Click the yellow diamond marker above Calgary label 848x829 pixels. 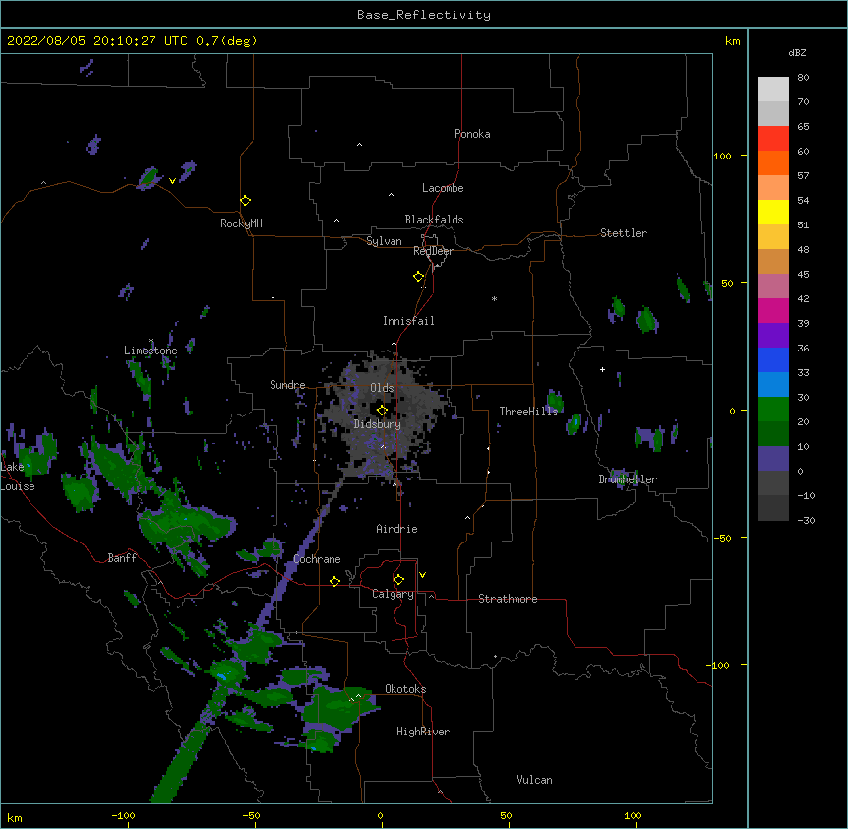click(398, 579)
